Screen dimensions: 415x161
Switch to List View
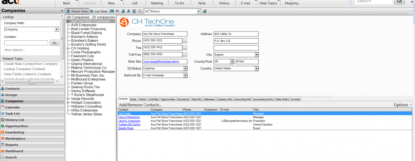pyautogui.click(x=99, y=11)
